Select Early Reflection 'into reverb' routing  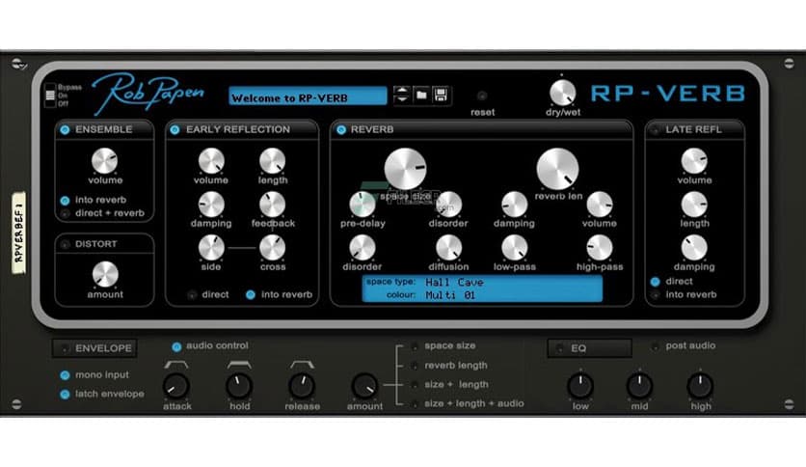click(x=251, y=294)
